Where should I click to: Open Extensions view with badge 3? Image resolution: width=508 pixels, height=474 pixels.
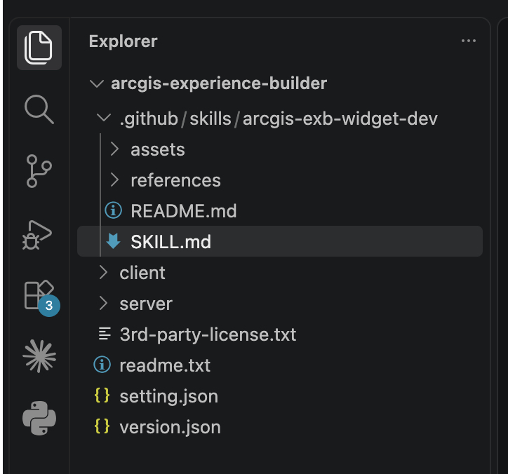pos(40,297)
